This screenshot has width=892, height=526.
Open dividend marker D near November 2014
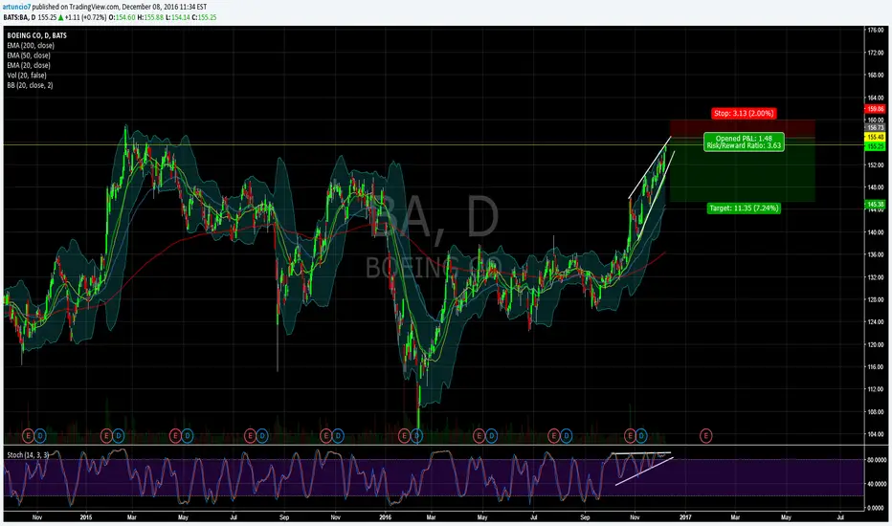pos(40,436)
